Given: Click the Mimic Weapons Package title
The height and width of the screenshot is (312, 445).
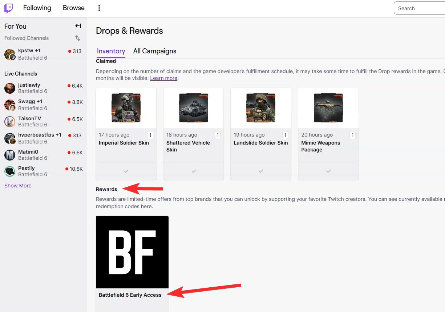Looking at the screenshot, I should point(321,146).
